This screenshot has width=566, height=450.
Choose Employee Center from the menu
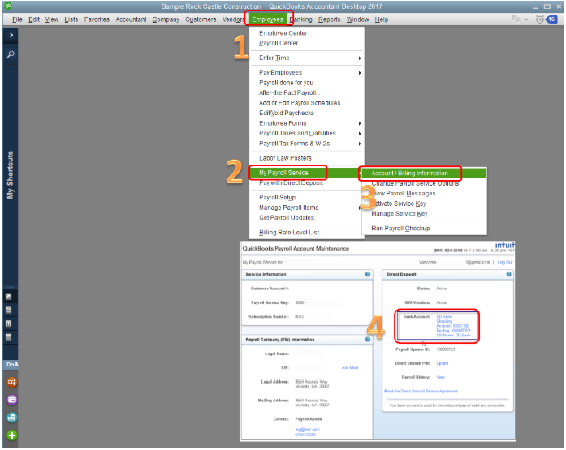click(283, 33)
